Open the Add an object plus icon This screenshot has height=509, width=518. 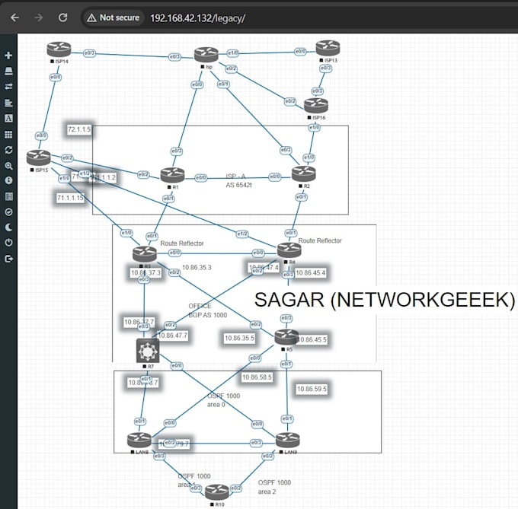click(8, 56)
